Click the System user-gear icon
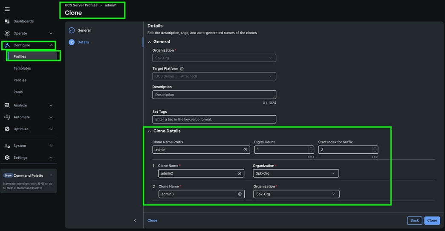 click(x=7, y=146)
